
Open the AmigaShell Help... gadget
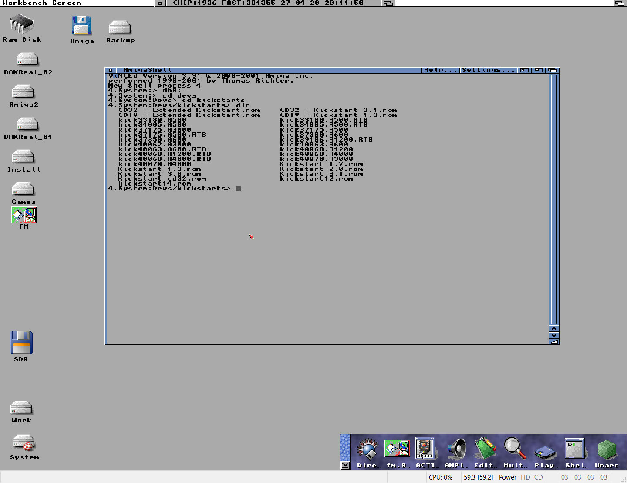441,70
